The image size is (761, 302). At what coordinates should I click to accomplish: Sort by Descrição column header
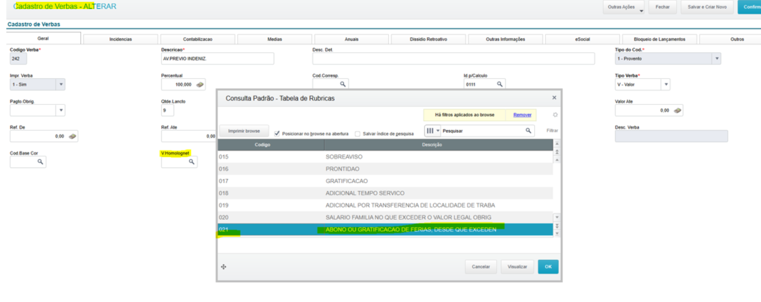click(x=438, y=145)
